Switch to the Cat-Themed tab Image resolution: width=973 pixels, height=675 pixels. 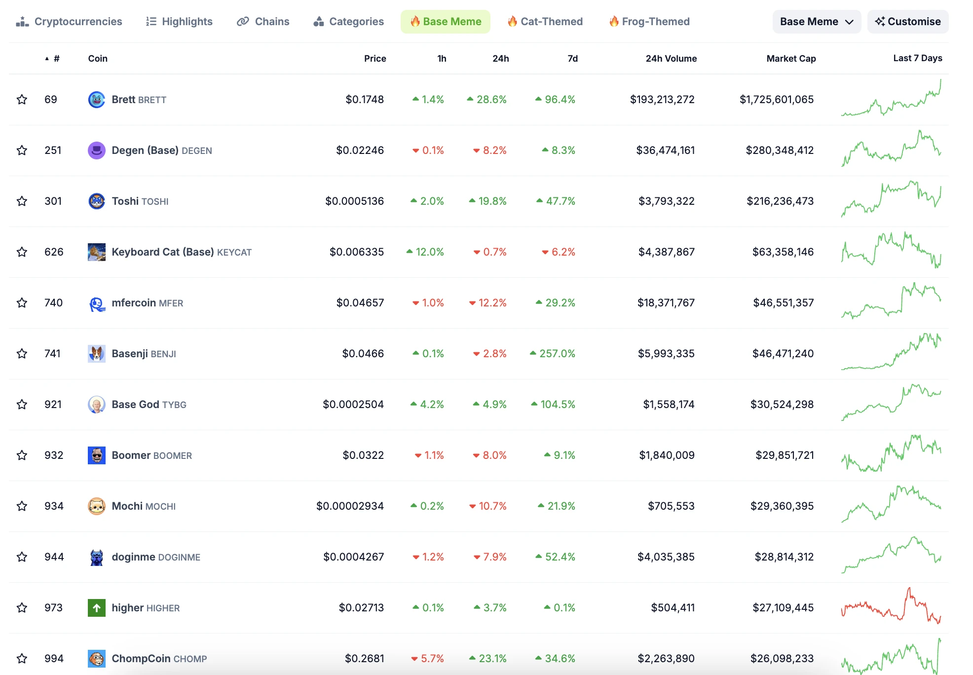(545, 22)
